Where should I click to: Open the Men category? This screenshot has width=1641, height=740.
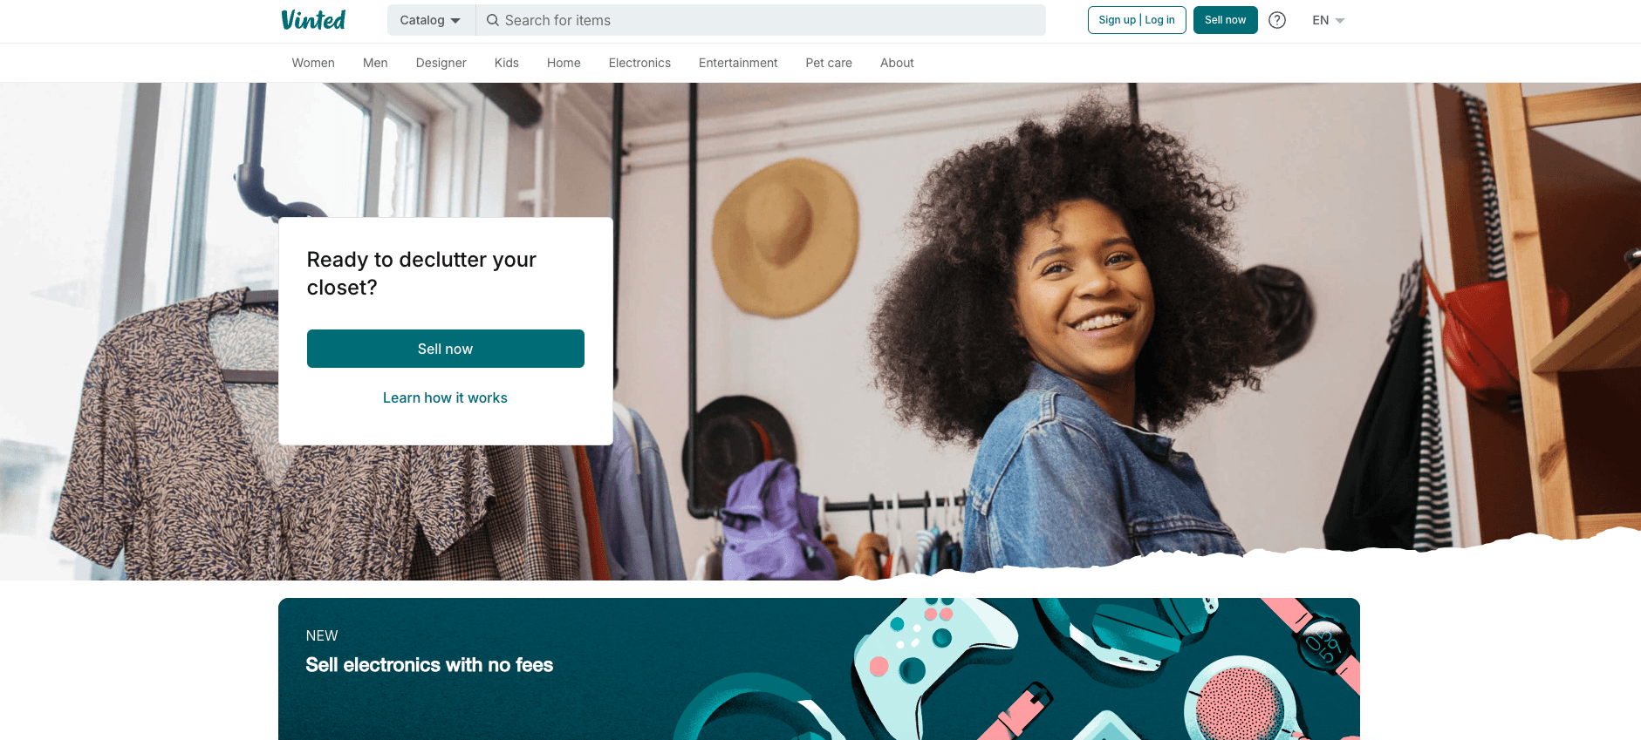coord(375,63)
